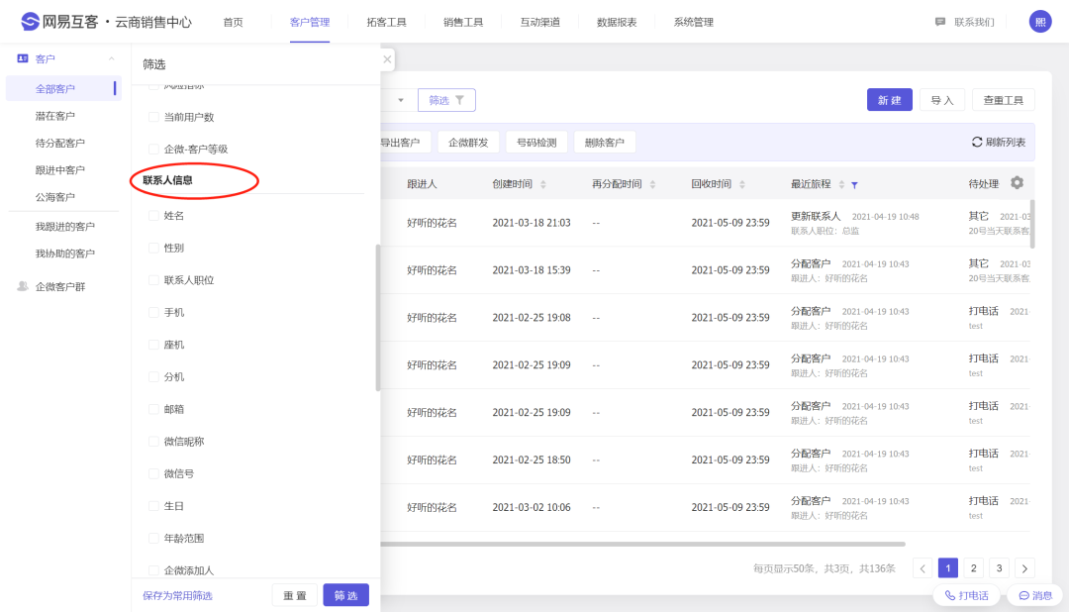Viewport: 1069px width, 612px height.
Task: Click the column settings gear icon
Action: click(1017, 183)
